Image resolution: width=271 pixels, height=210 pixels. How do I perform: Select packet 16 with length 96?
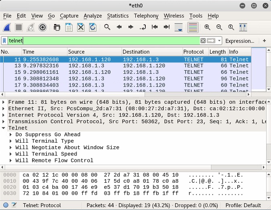[x=126, y=79]
